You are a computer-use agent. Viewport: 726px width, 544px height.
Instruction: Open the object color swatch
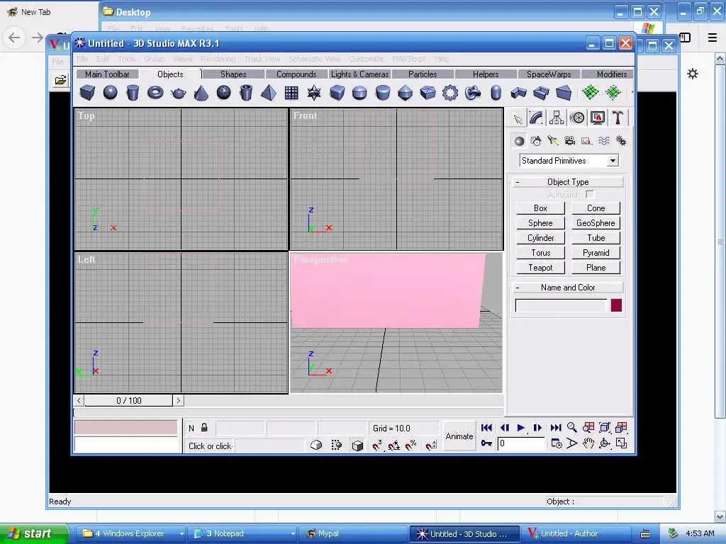(x=616, y=305)
